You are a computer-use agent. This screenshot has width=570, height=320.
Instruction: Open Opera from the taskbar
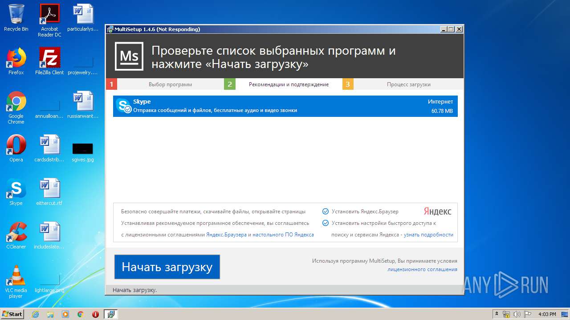(x=95, y=314)
